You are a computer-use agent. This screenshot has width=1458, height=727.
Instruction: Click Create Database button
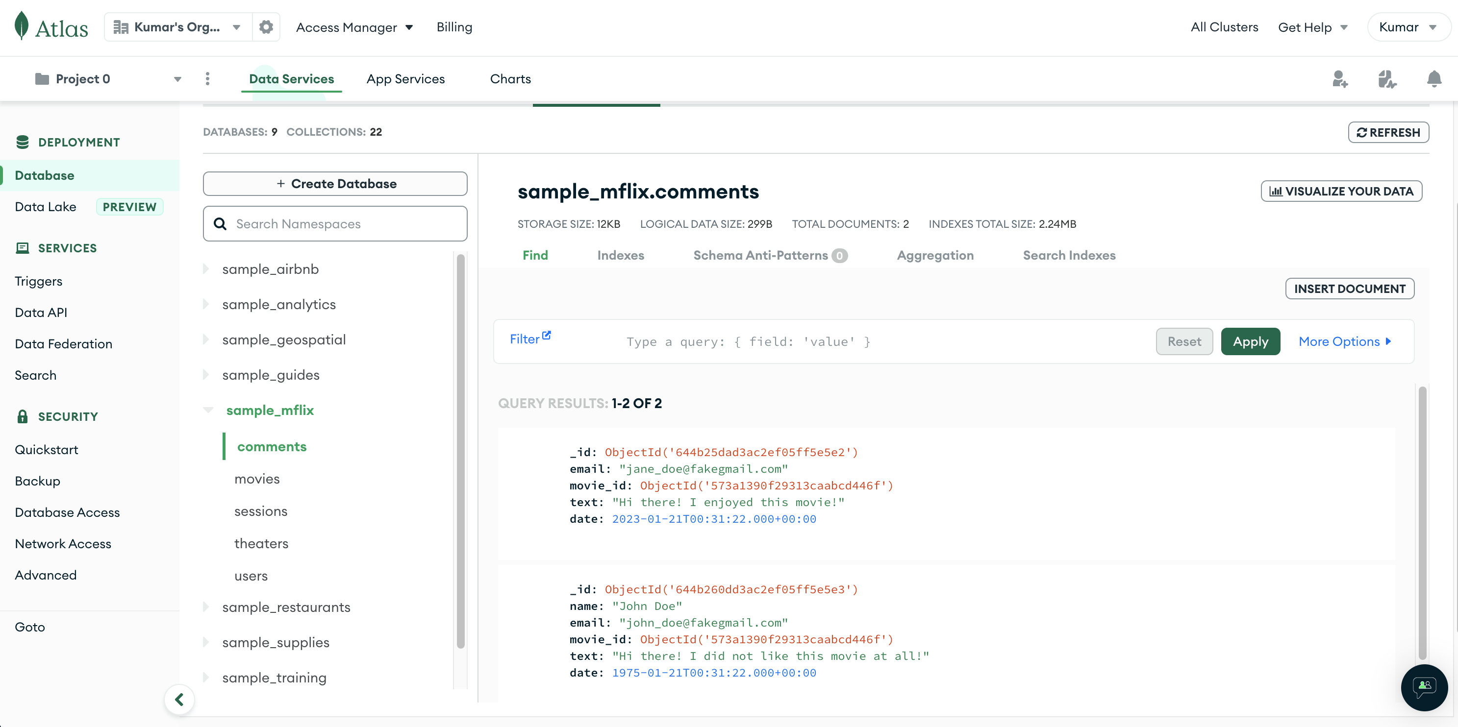[x=335, y=183]
